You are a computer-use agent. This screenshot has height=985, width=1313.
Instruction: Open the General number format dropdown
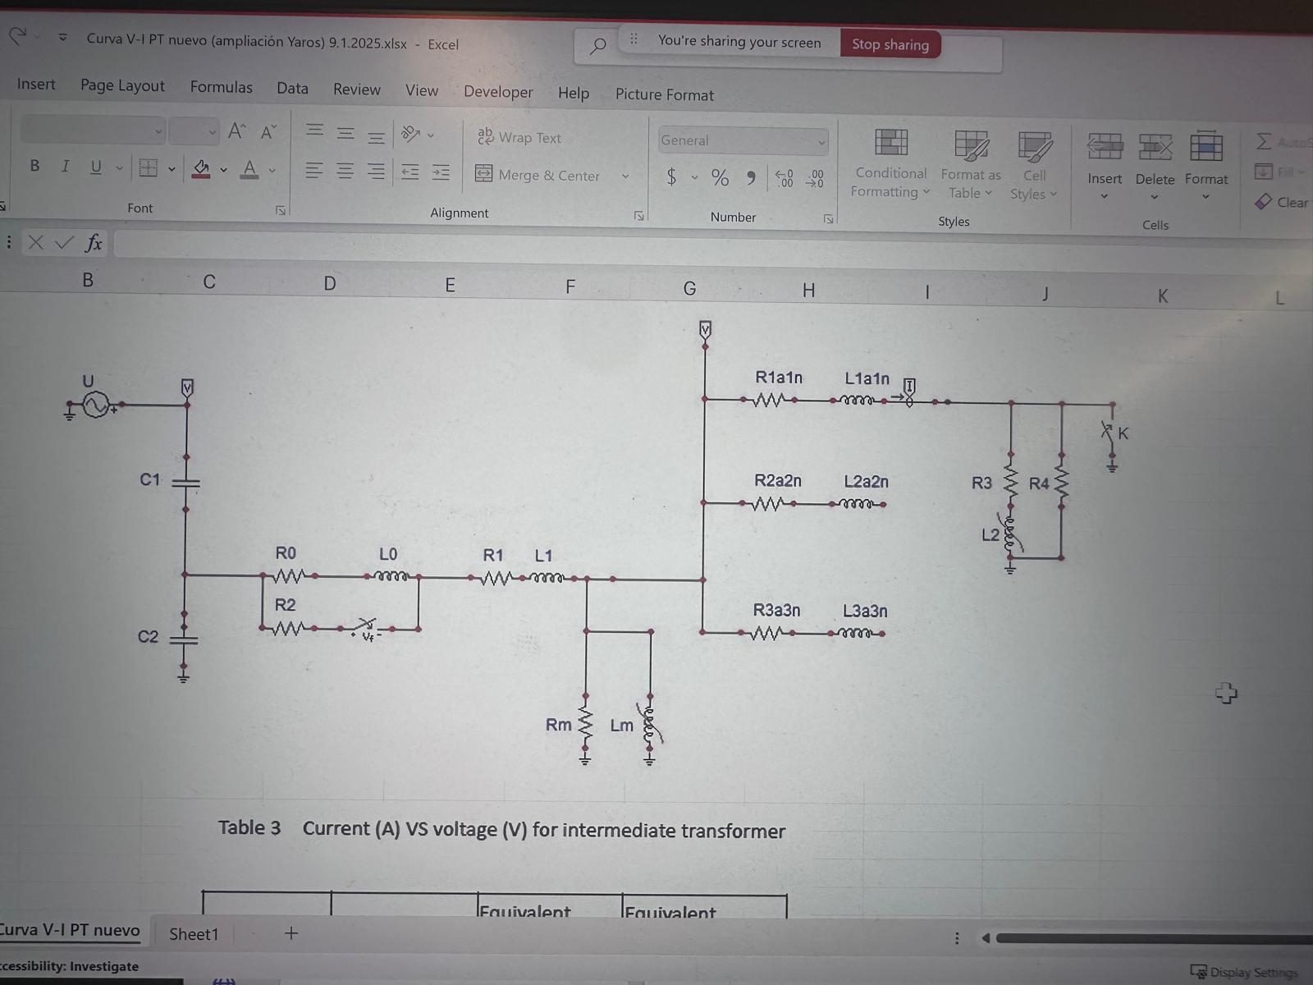tap(743, 141)
